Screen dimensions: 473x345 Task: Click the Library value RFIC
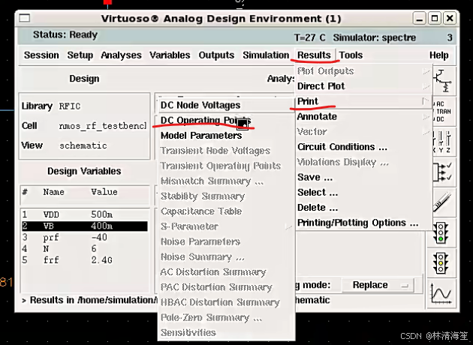click(x=70, y=106)
